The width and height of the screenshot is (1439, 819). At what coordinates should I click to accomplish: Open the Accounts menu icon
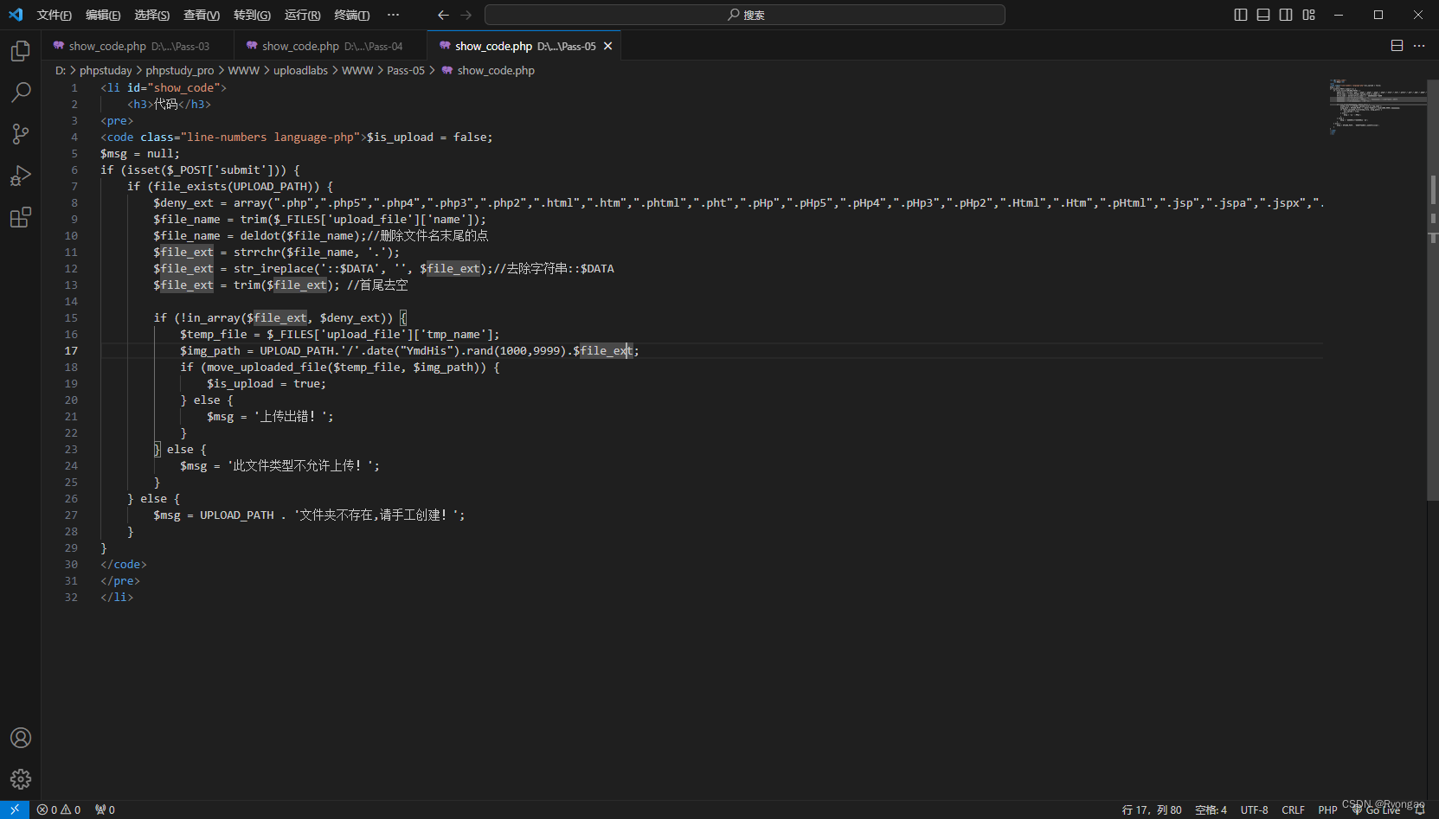(x=21, y=738)
